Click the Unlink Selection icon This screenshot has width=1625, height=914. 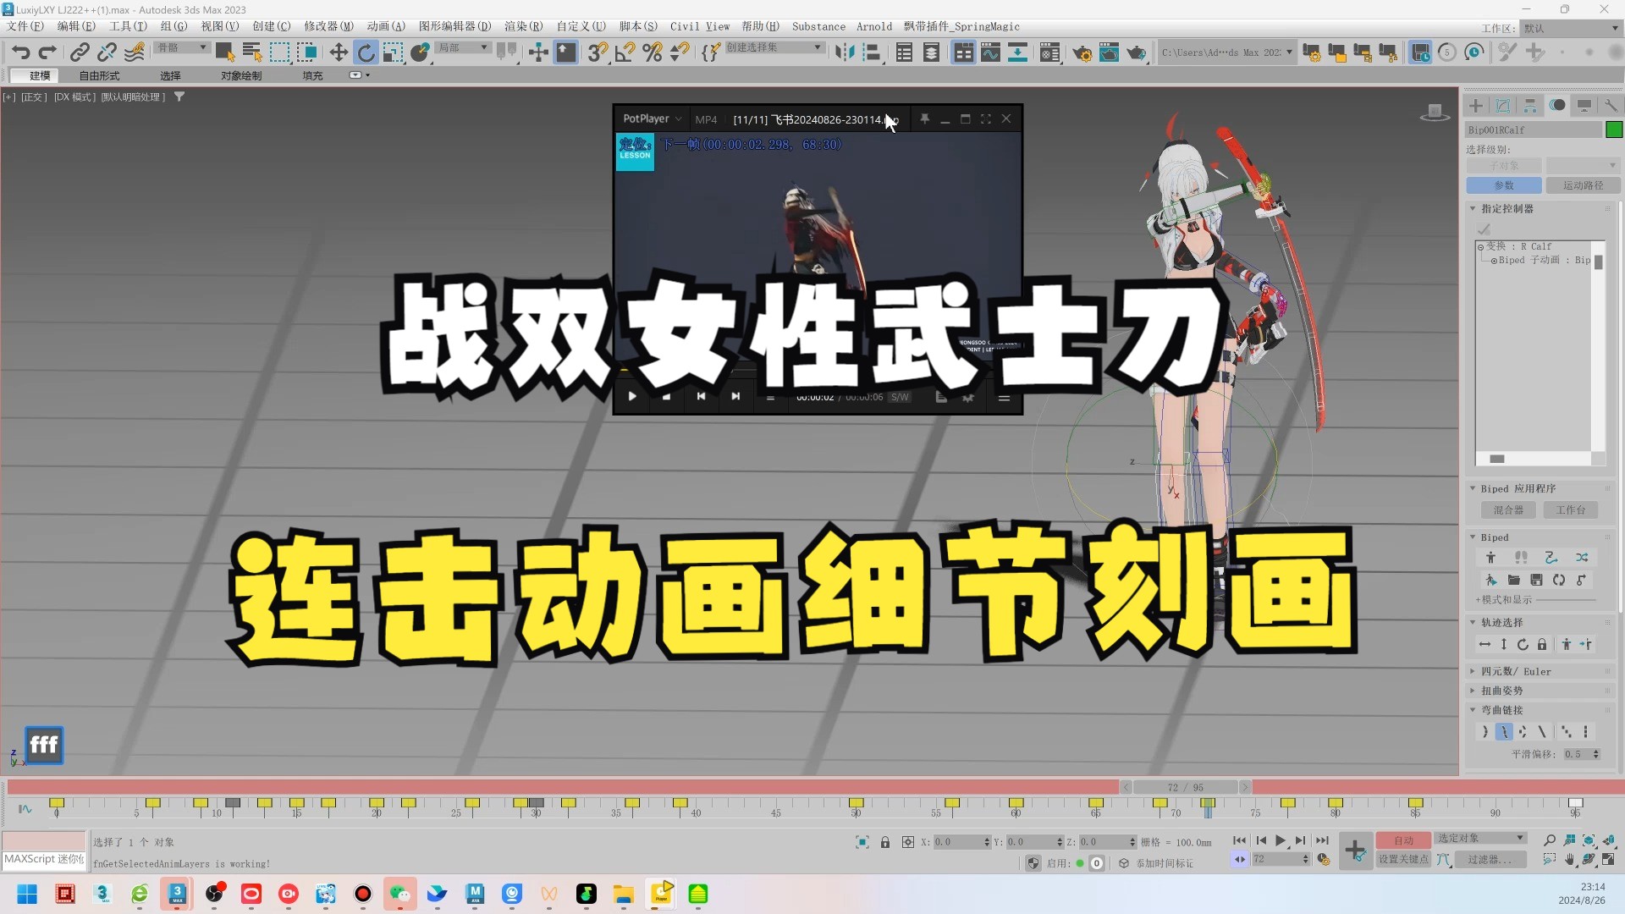[x=107, y=52]
